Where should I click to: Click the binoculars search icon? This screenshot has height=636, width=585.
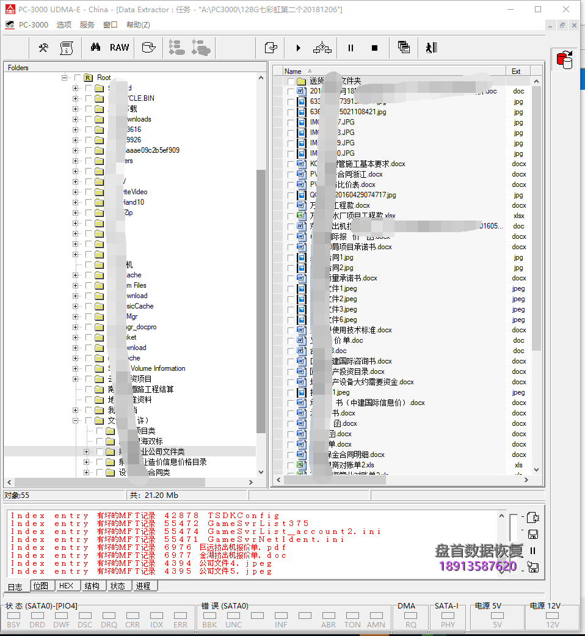[95, 48]
